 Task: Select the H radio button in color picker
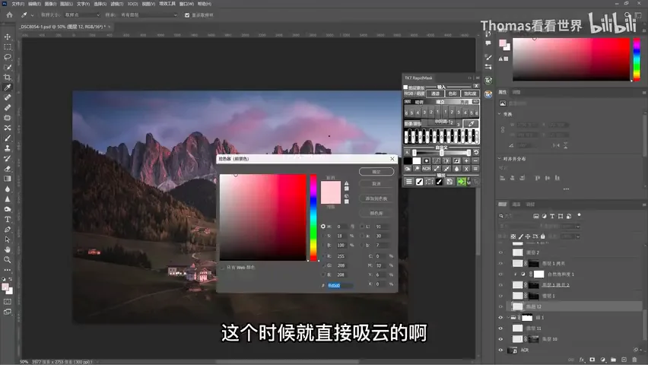pyautogui.click(x=323, y=227)
